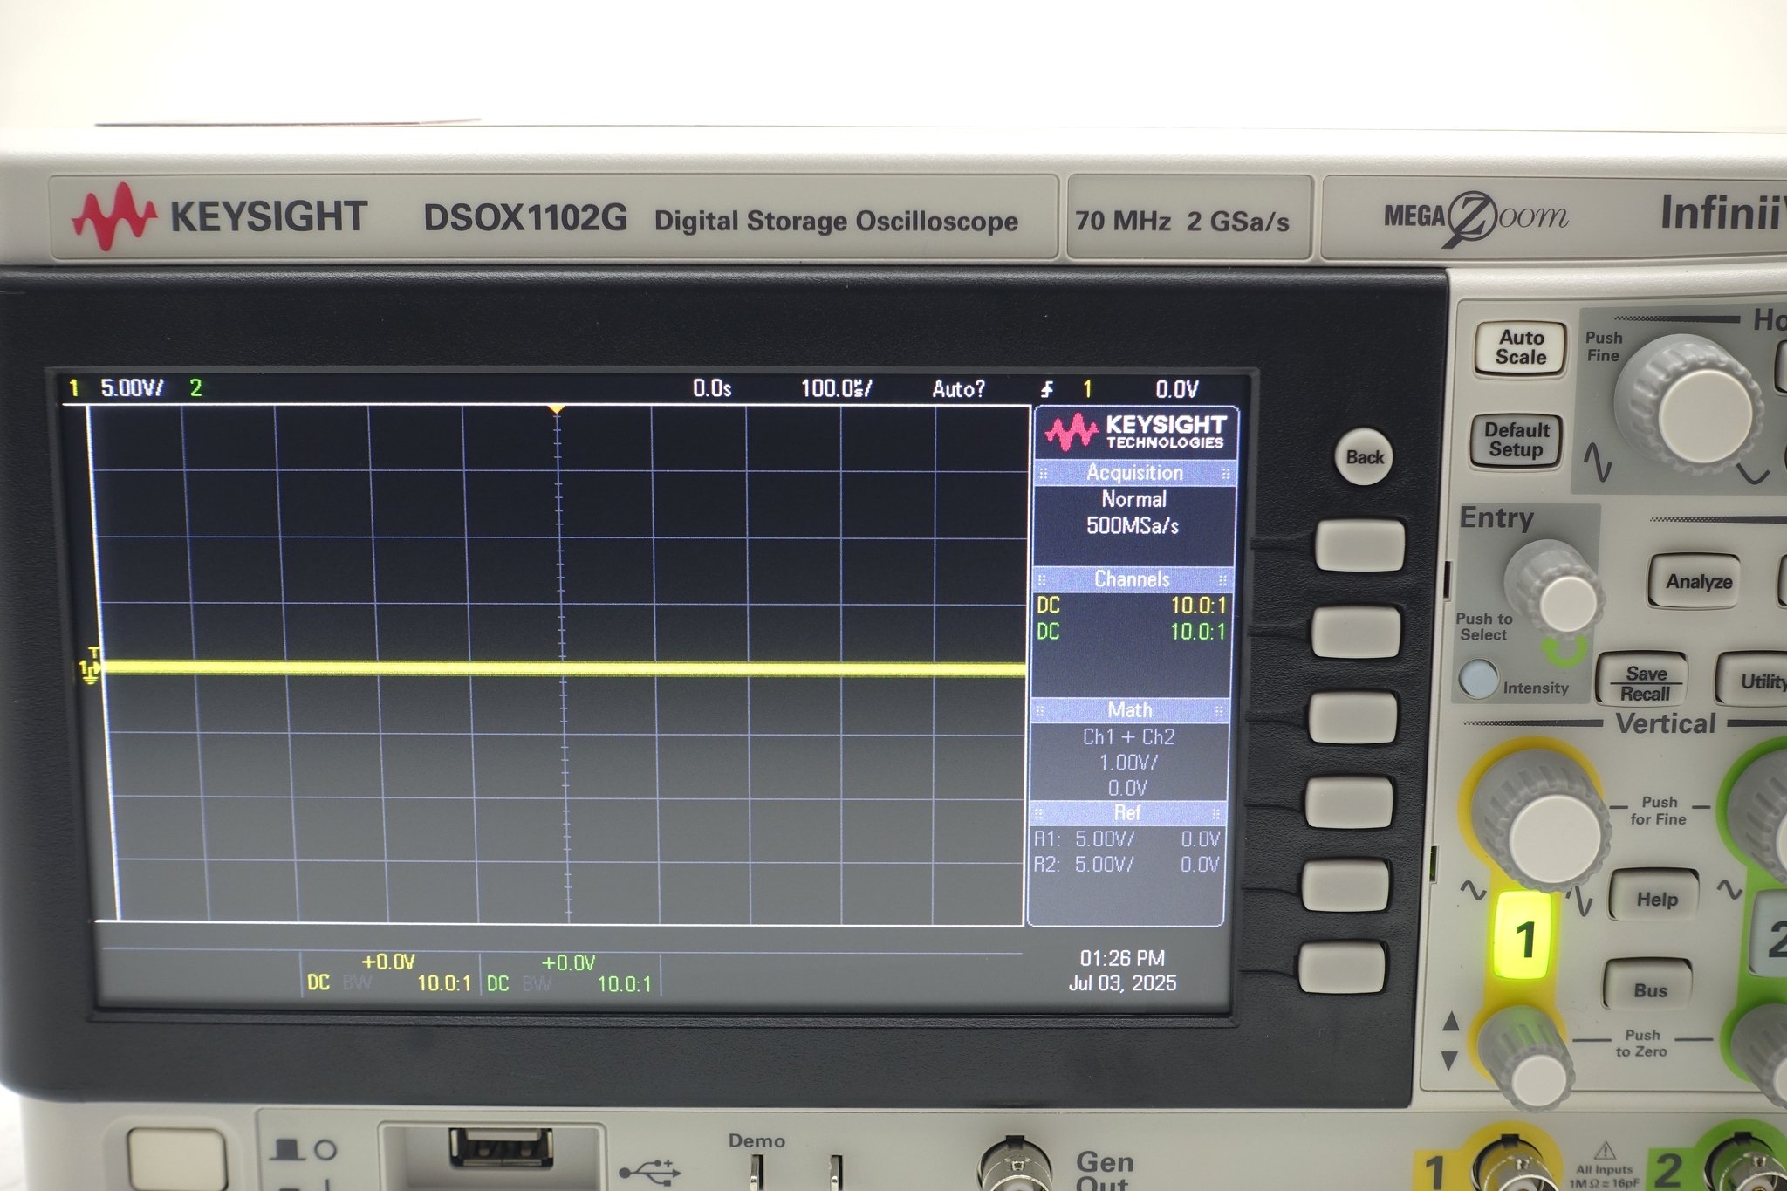Screen dimensions: 1787x1191
Task: Click the softkey next to Ref menu
Action: point(1348,802)
